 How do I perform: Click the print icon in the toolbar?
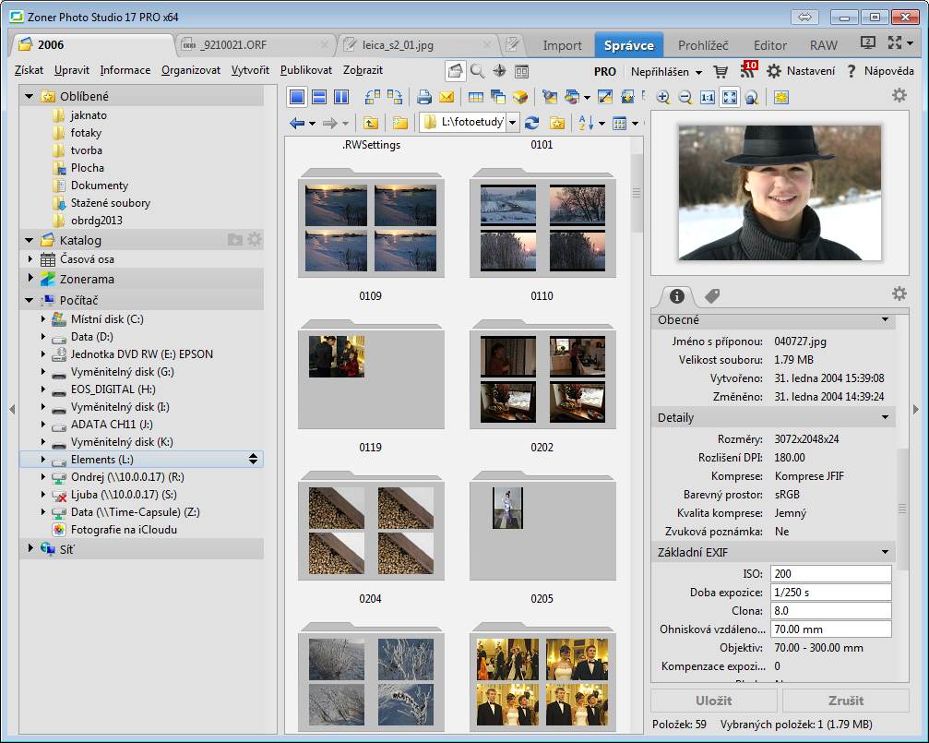(424, 97)
